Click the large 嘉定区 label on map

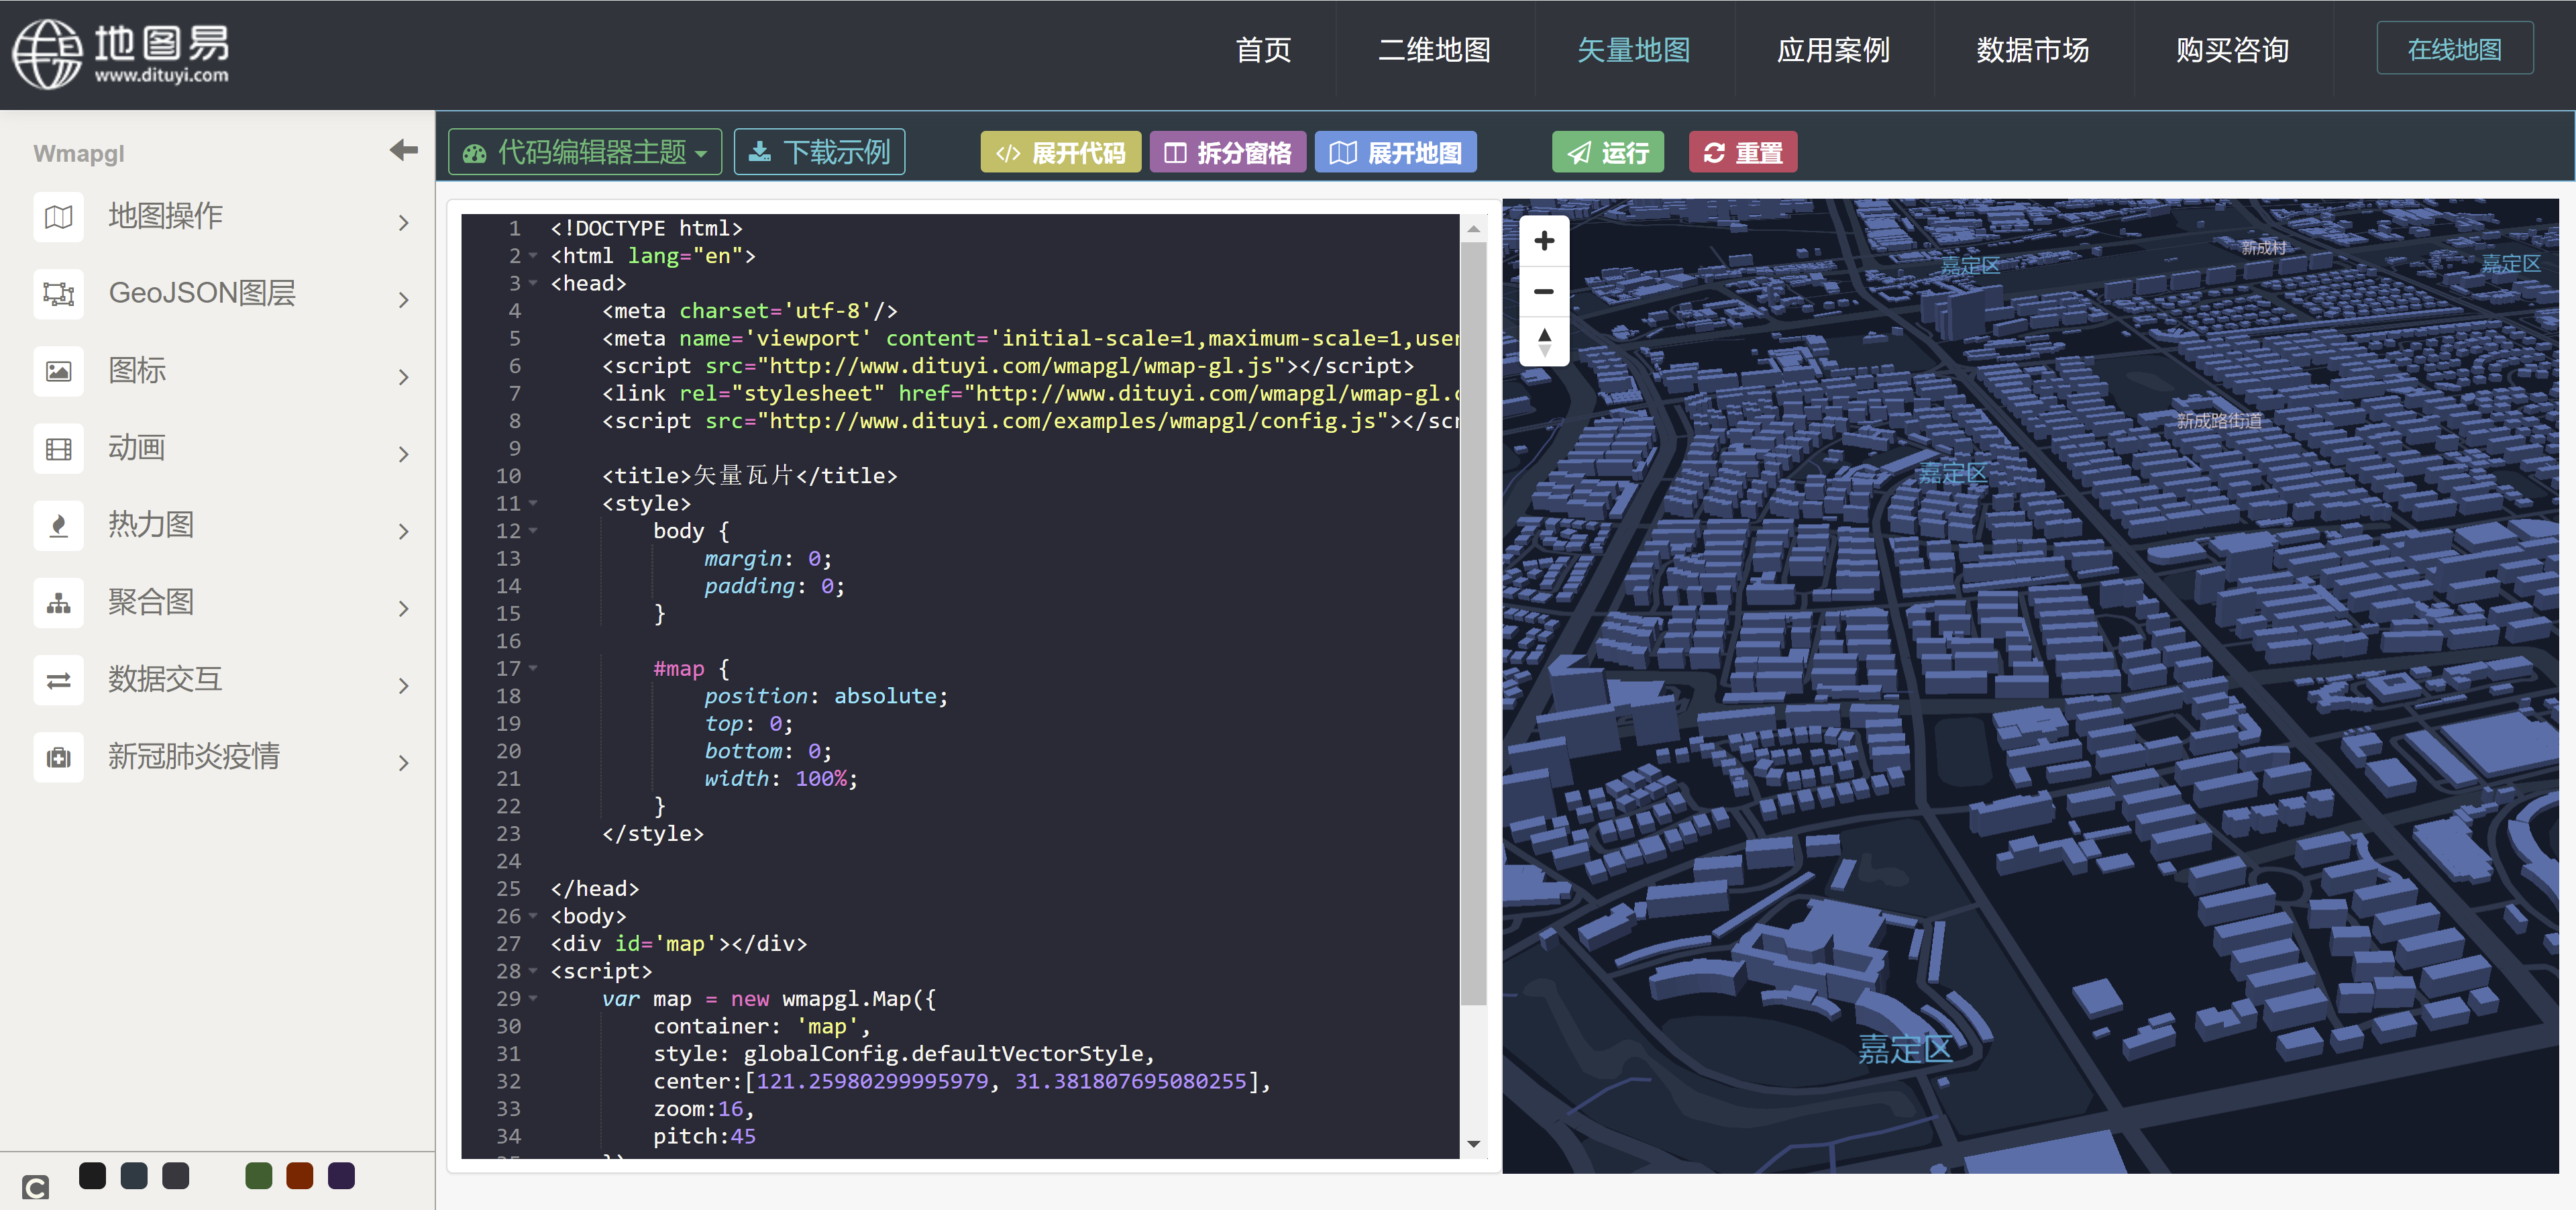pos(1905,1049)
